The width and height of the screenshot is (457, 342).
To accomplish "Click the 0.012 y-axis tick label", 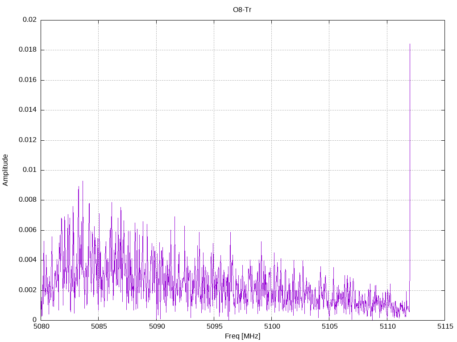I will coord(28,140).
